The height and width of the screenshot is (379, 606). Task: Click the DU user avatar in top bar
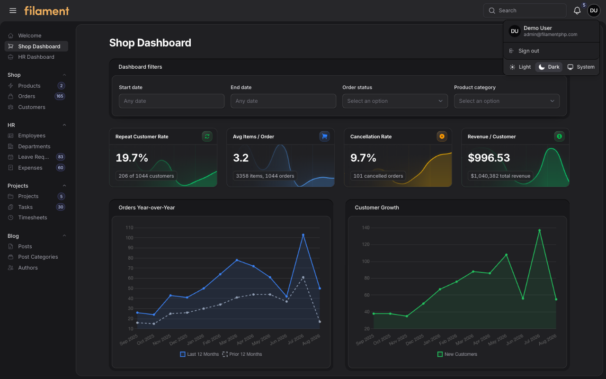pyautogui.click(x=594, y=10)
